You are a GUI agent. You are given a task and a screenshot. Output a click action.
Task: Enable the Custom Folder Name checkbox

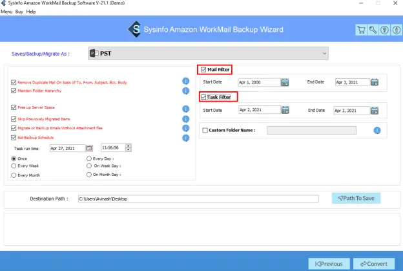tap(205, 130)
